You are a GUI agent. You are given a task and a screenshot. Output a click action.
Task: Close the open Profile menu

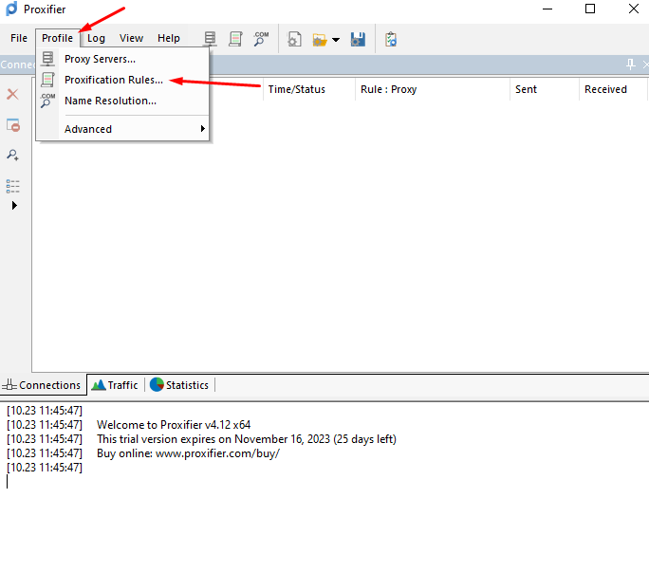57,38
